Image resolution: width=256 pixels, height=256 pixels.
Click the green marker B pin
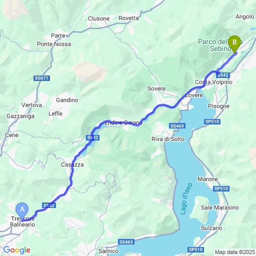(234, 44)
